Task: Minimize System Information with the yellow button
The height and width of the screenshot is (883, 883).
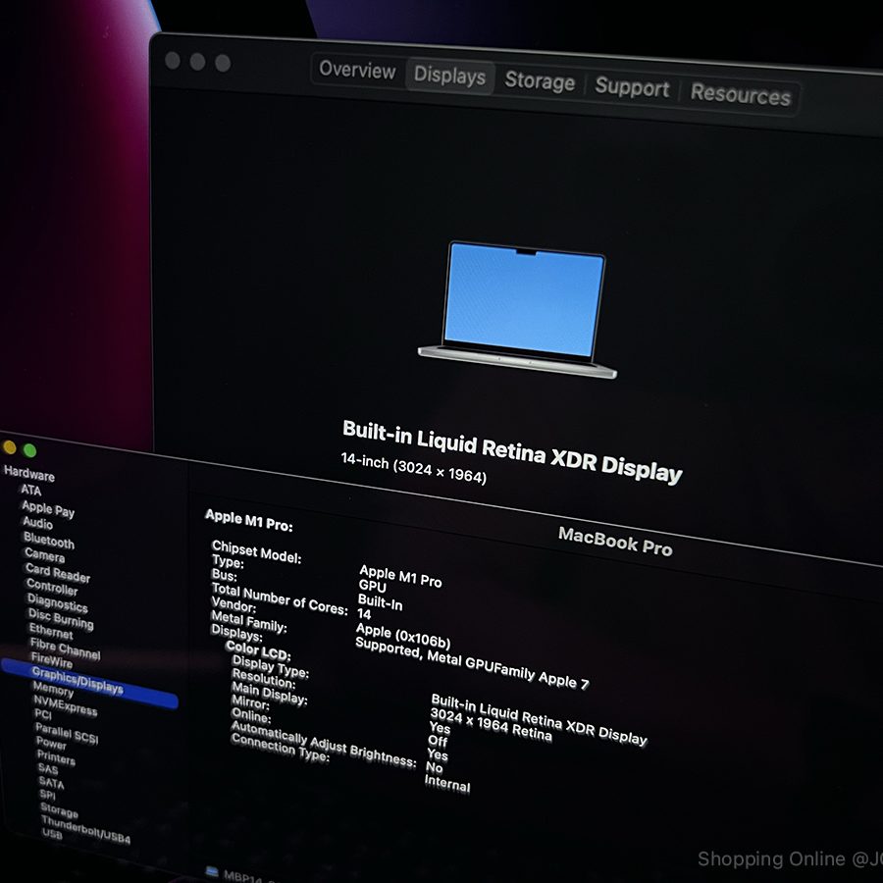Action: (10, 447)
